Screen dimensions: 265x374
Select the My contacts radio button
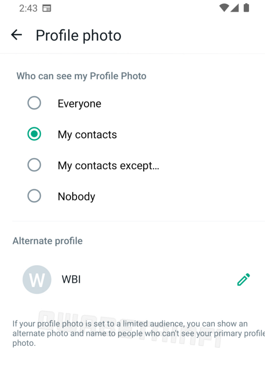(34, 134)
